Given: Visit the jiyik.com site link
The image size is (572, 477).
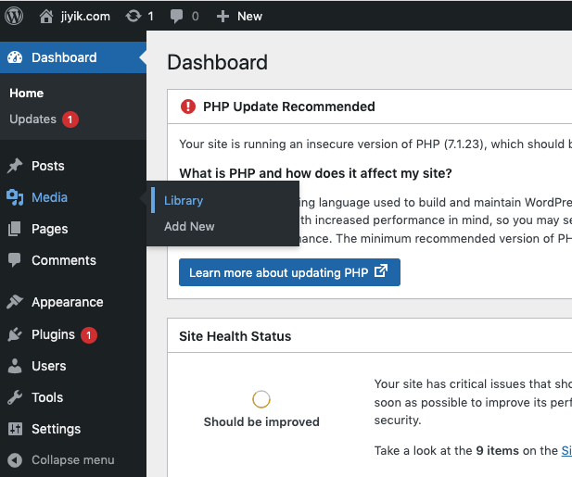Looking at the screenshot, I should tap(85, 17).
